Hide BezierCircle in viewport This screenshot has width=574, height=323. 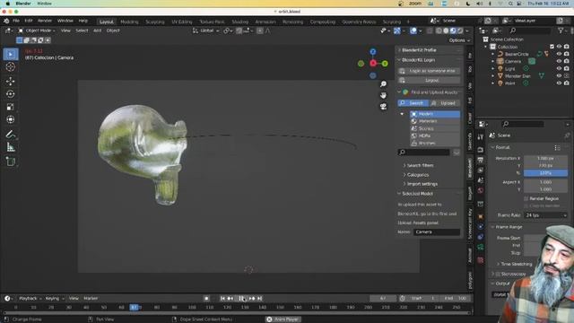tap(559, 54)
